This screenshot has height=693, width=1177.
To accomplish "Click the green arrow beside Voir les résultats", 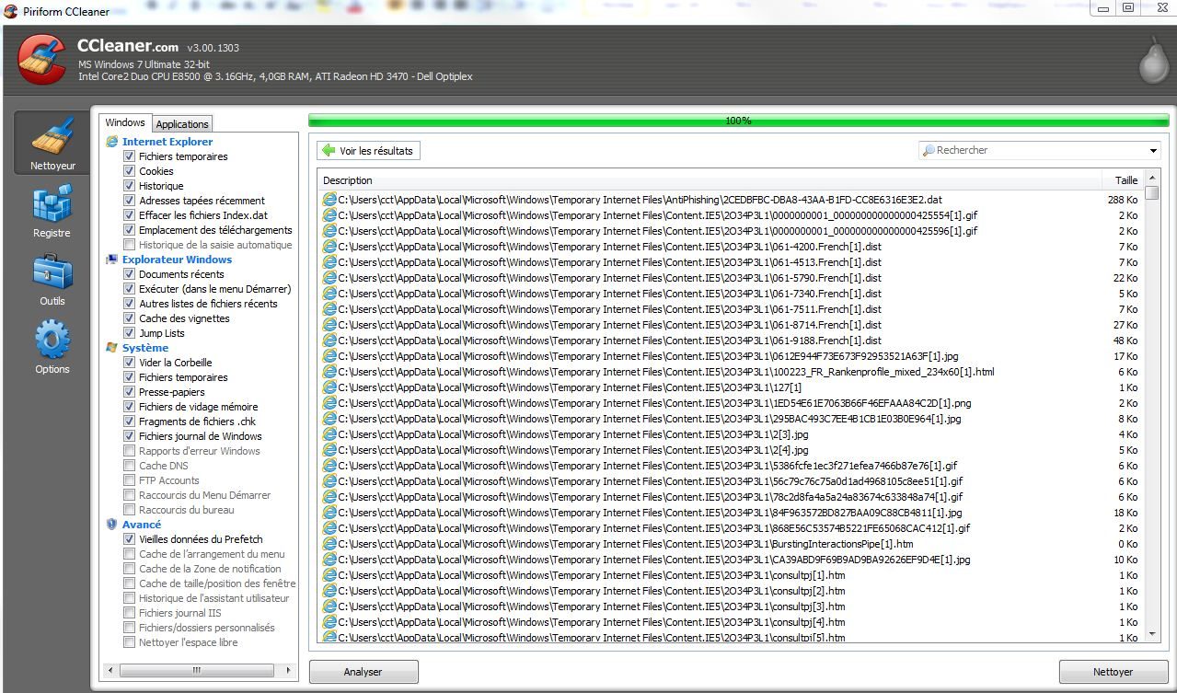I will pyautogui.click(x=329, y=151).
